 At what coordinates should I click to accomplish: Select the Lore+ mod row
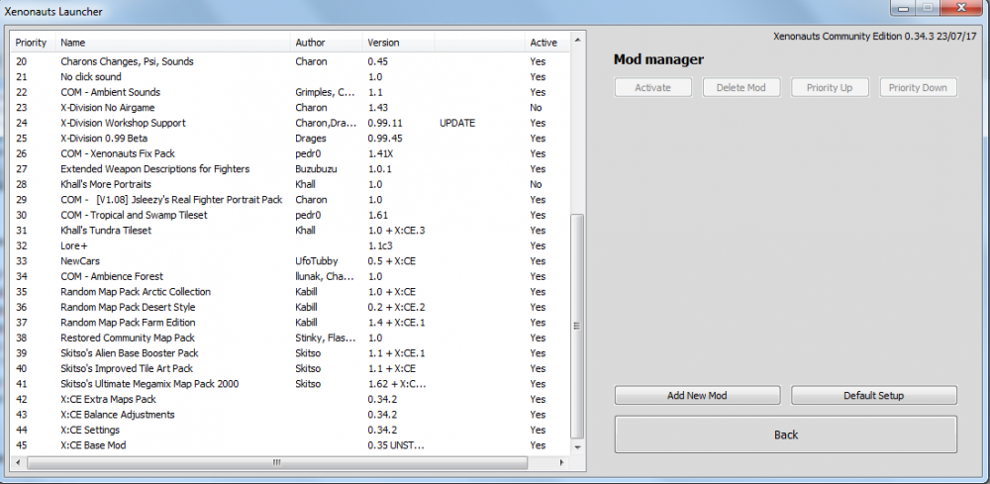point(290,246)
